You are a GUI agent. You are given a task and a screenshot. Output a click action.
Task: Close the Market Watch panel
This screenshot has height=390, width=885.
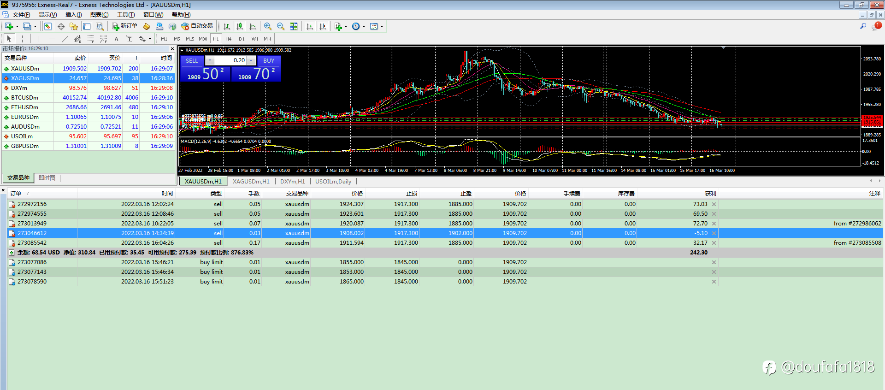[172, 48]
